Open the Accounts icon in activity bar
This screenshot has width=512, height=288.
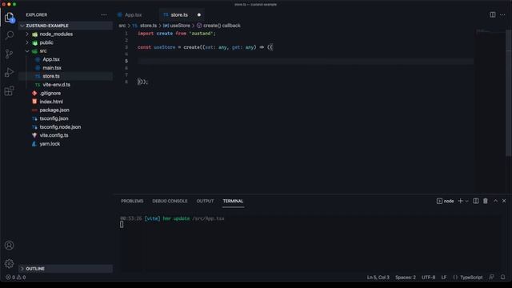(9, 246)
